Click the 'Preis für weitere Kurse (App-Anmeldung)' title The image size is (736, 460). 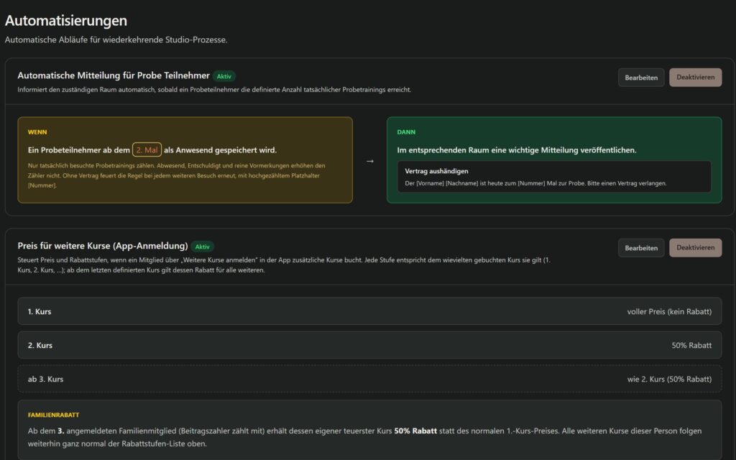tap(103, 246)
